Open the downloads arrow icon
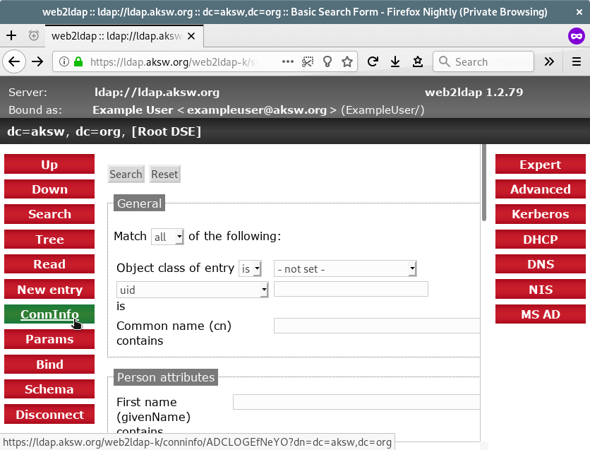 [395, 62]
